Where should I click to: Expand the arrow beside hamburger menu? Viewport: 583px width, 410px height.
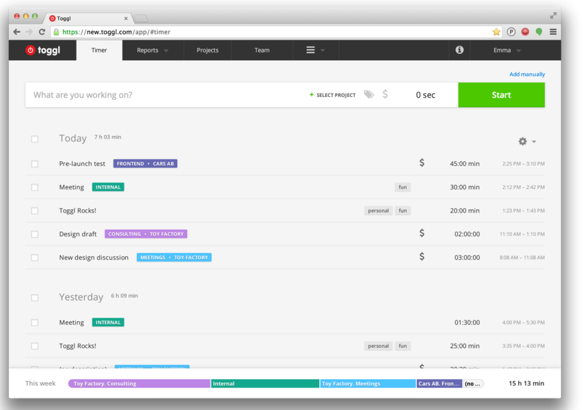(323, 50)
